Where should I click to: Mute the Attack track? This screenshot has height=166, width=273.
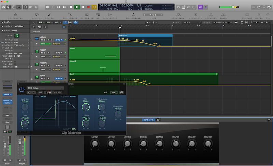(42, 40)
